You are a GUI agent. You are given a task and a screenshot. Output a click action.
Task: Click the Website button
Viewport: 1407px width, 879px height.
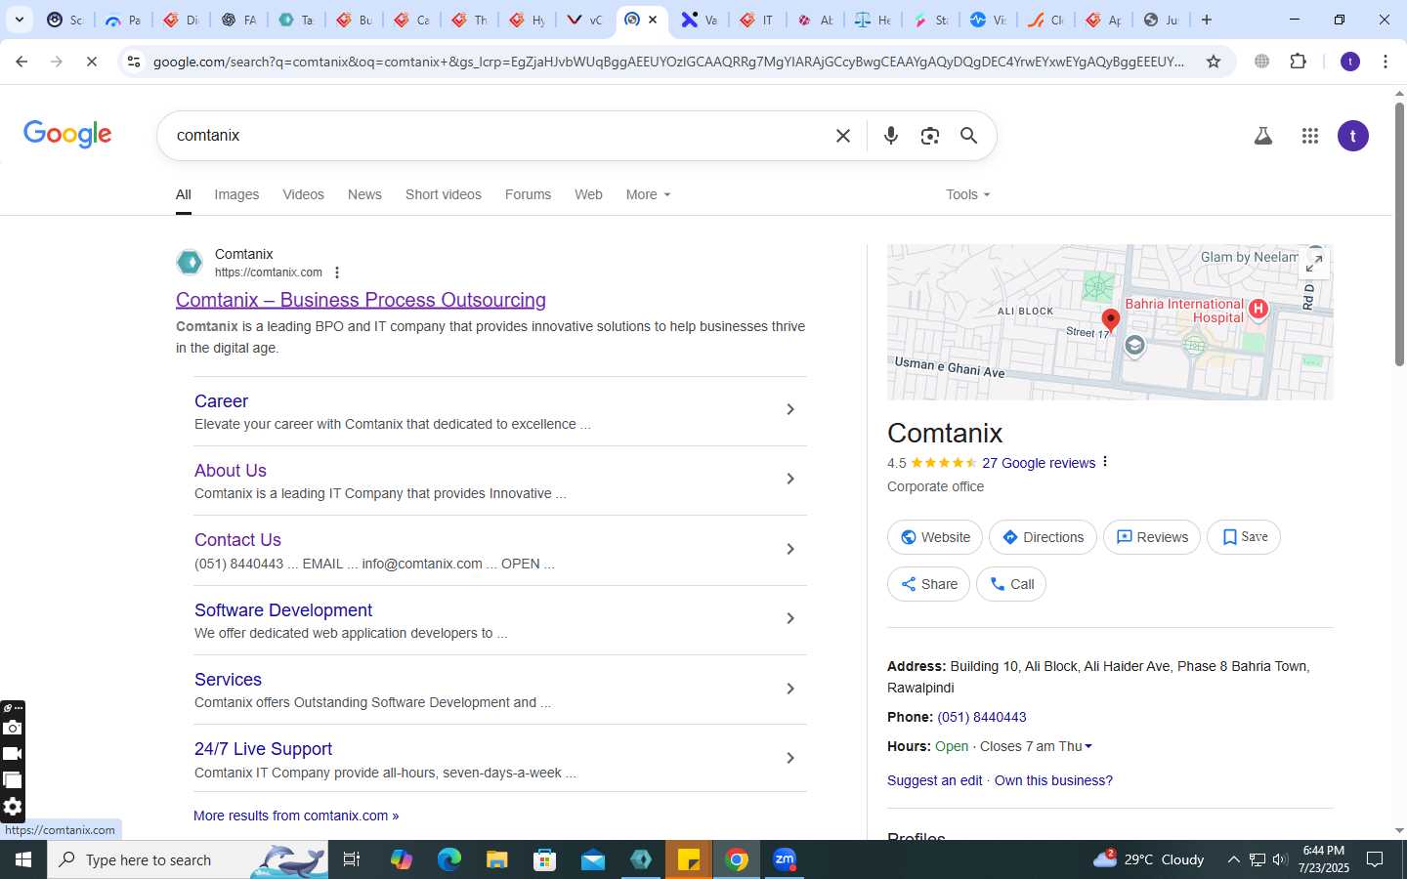[935, 537]
